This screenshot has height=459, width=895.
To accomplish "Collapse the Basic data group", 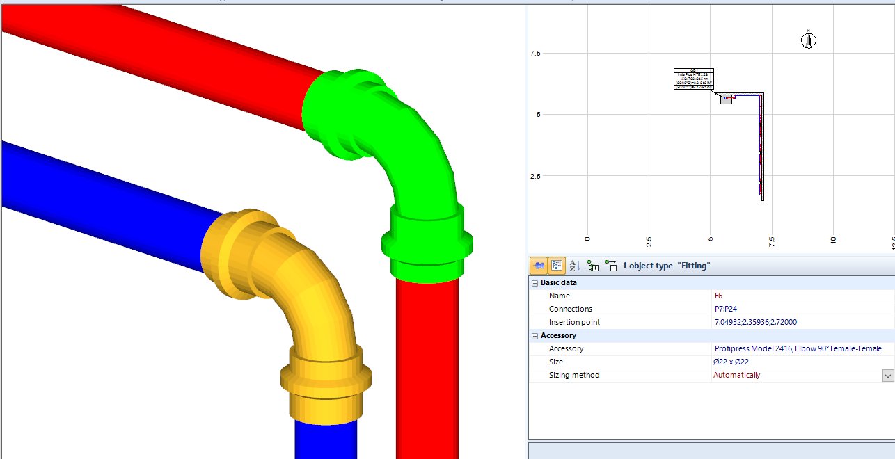I will [534, 282].
